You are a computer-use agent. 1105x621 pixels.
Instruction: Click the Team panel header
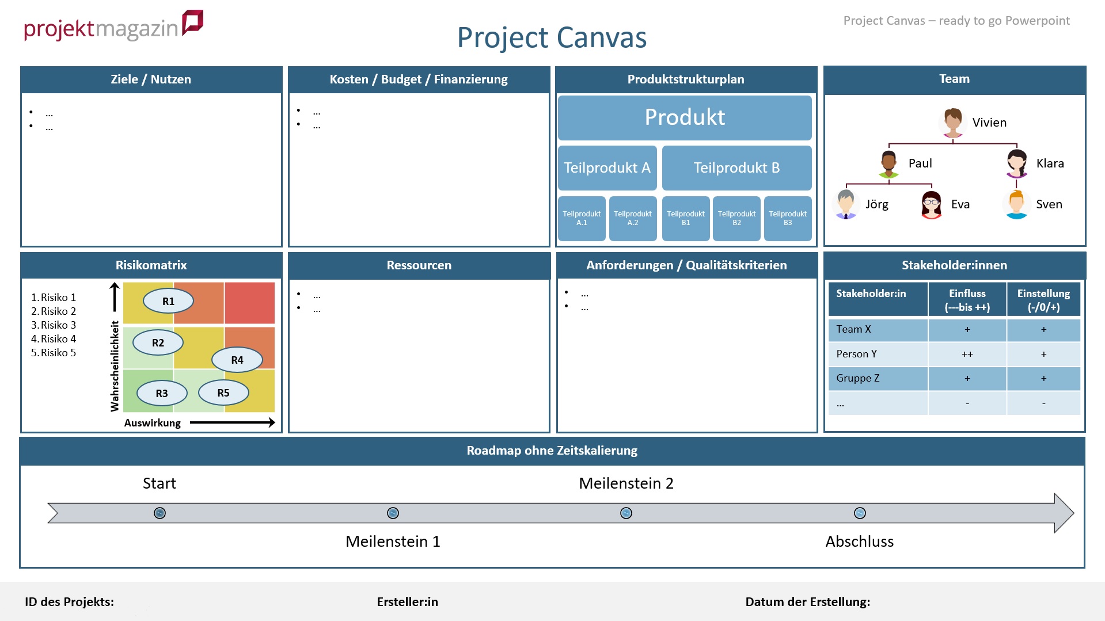[955, 79]
